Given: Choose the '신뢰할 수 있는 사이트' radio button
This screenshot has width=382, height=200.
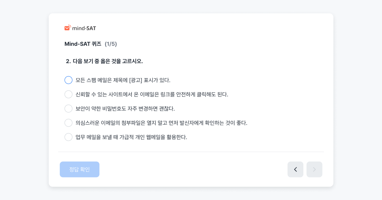Looking at the screenshot, I should [x=68, y=94].
